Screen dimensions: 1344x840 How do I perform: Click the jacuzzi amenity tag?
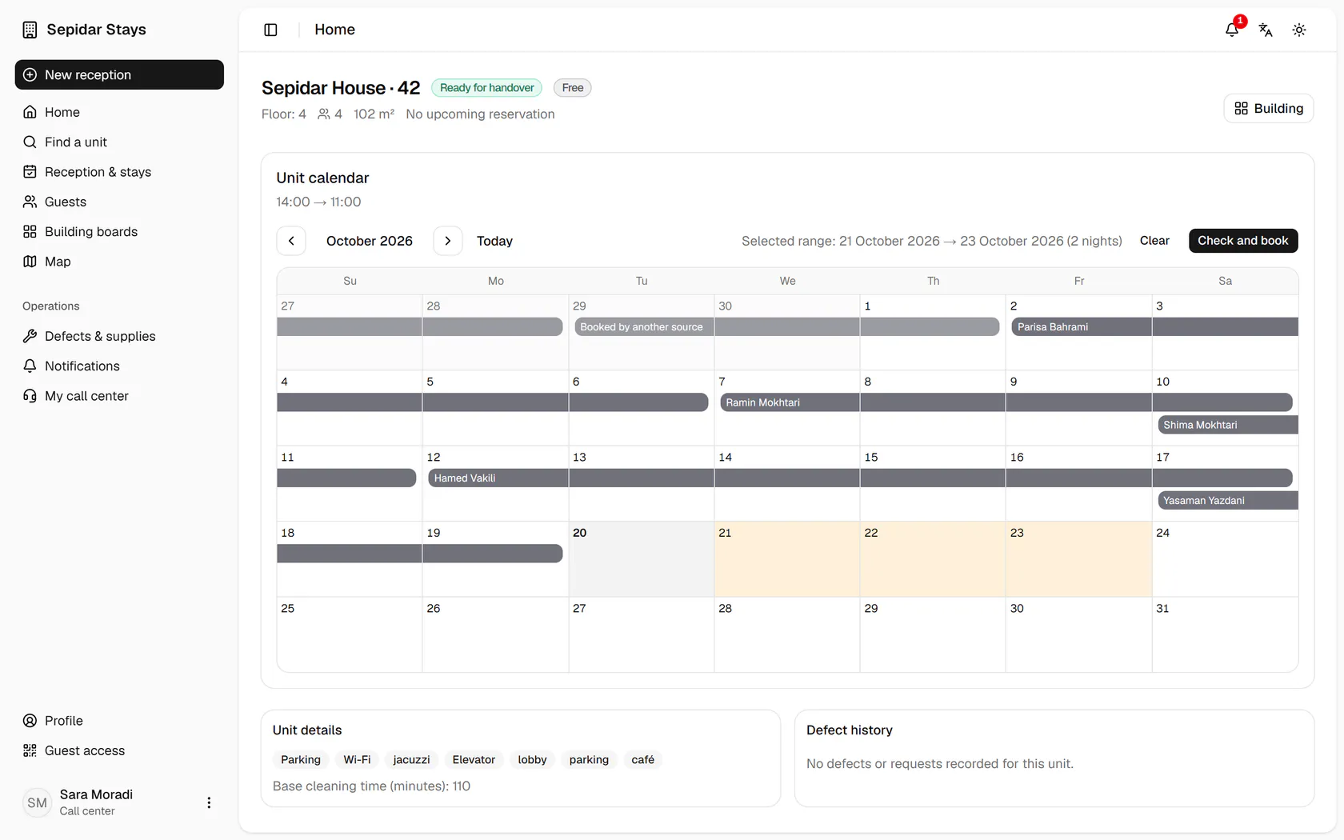pyautogui.click(x=411, y=760)
